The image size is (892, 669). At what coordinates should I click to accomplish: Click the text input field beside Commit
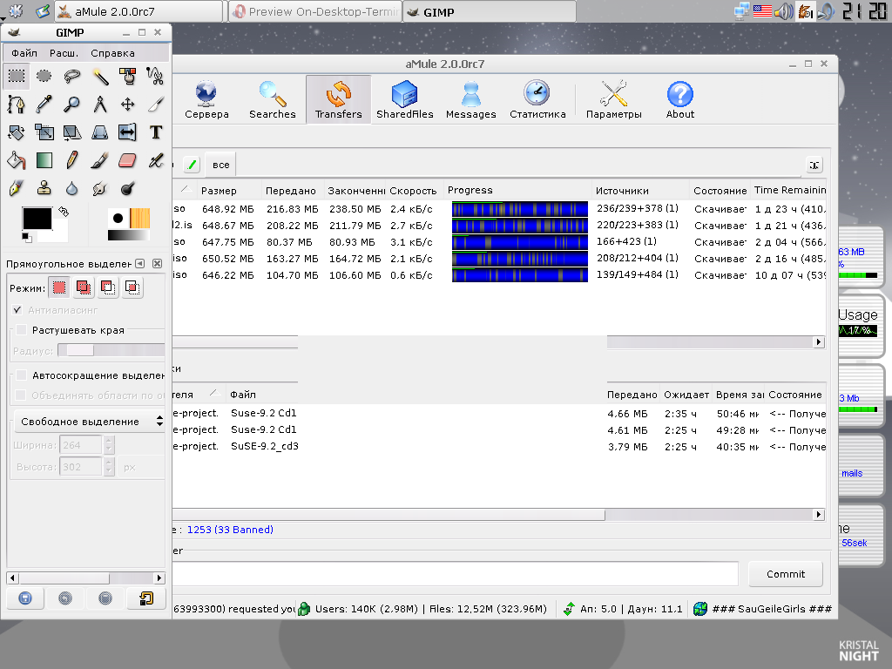(455, 574)
